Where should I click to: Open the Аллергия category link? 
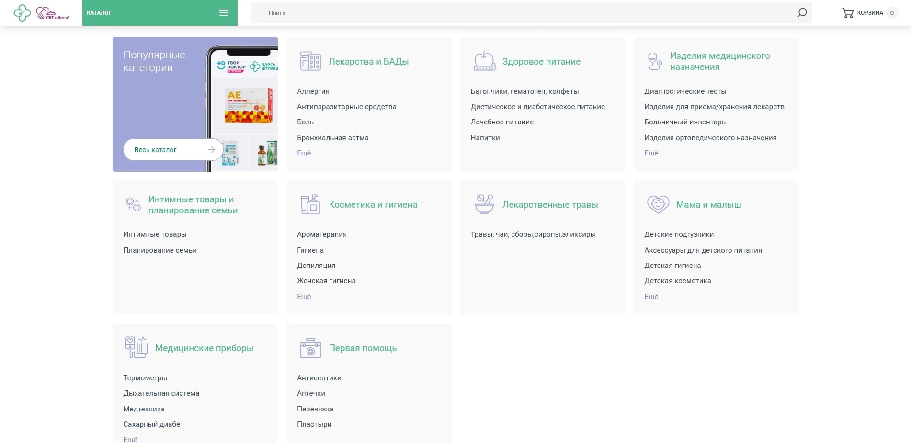(313, 91)
